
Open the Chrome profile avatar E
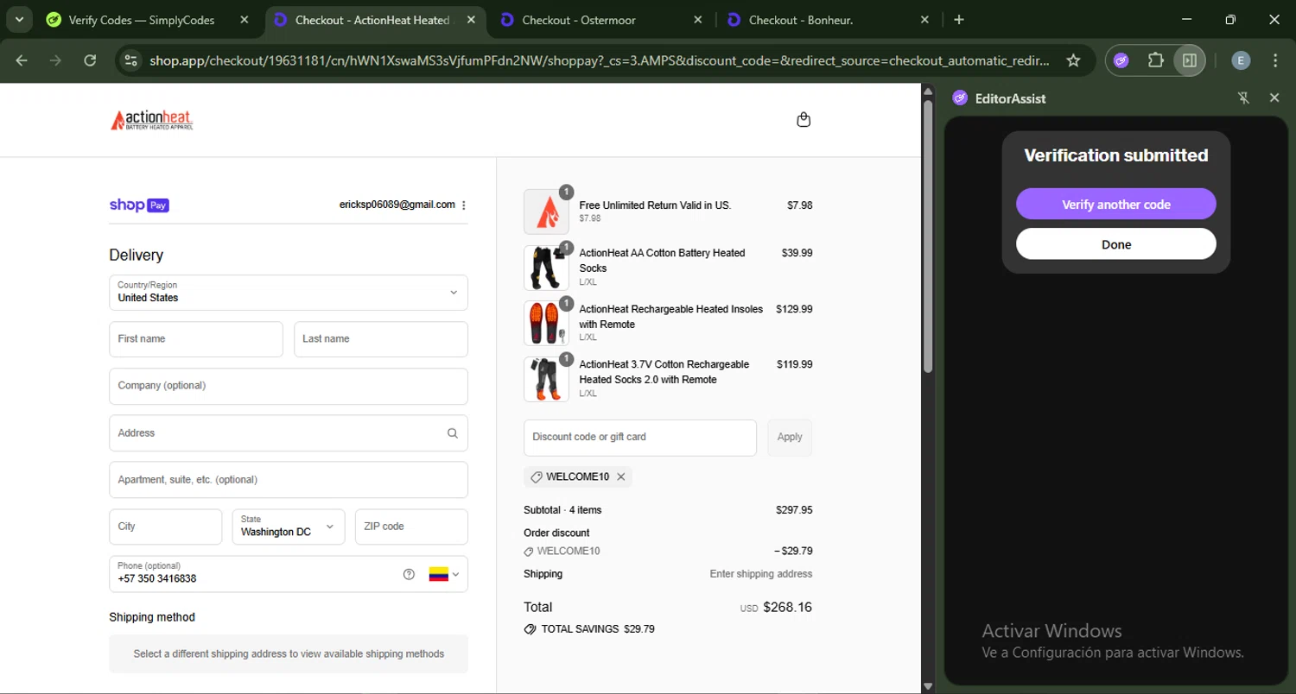point(1241,60)
